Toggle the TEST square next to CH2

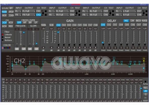tap(46, 15)
